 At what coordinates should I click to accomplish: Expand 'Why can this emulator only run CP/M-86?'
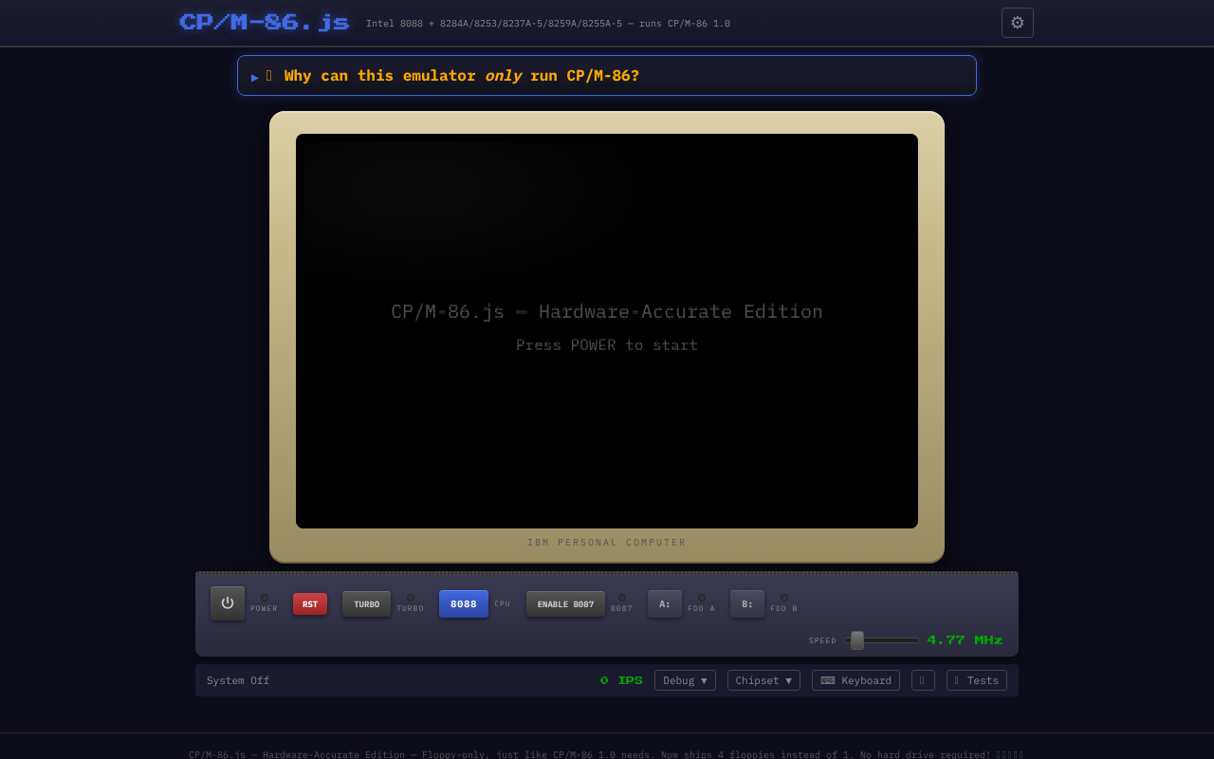point(607,76)
